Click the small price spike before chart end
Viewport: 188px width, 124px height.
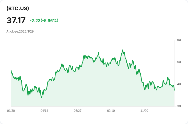click(x=168, y=77)
